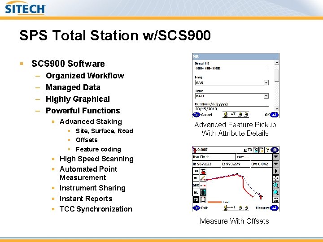Image resolution: width=323 pixels, height=242 pixels.
Task: Click the zoom in magnifier icon
Action: point(275,185)
